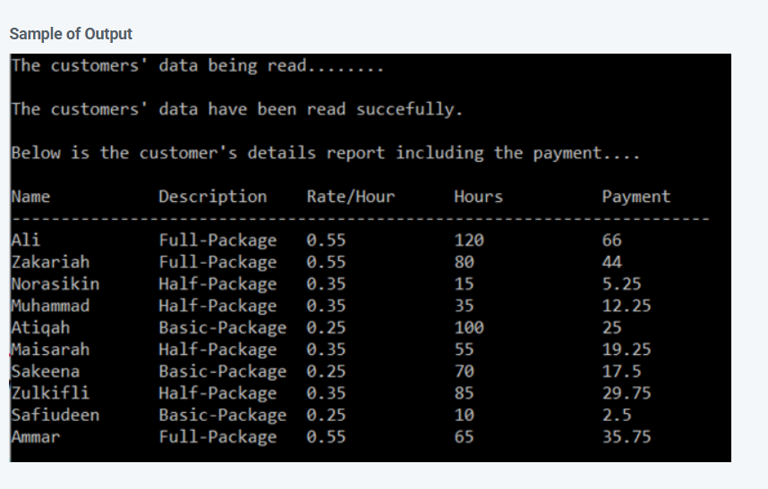768x489 pixels.
Task: Click payment 12.25 for Muhammad
Action: pyautogui.click(x=627, y=306)
